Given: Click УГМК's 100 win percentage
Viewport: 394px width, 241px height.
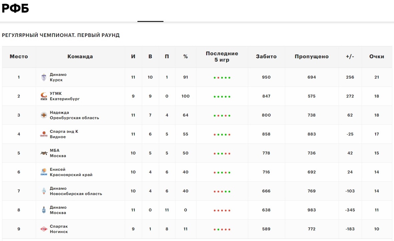Looking at the screenshot, I should [x=185, y=96].
